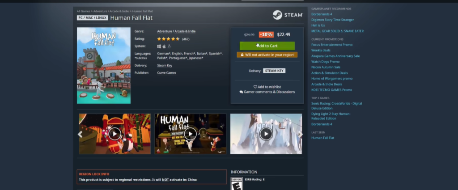Open the Curve Games publisher link

point(166,72)
